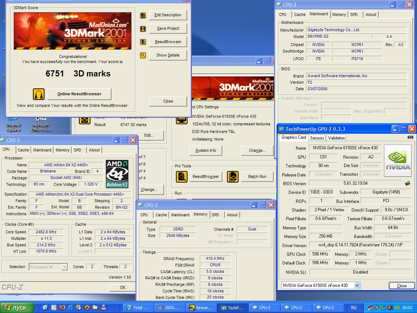Click the NVIDIA icon in the system tray

click(397, 308)
